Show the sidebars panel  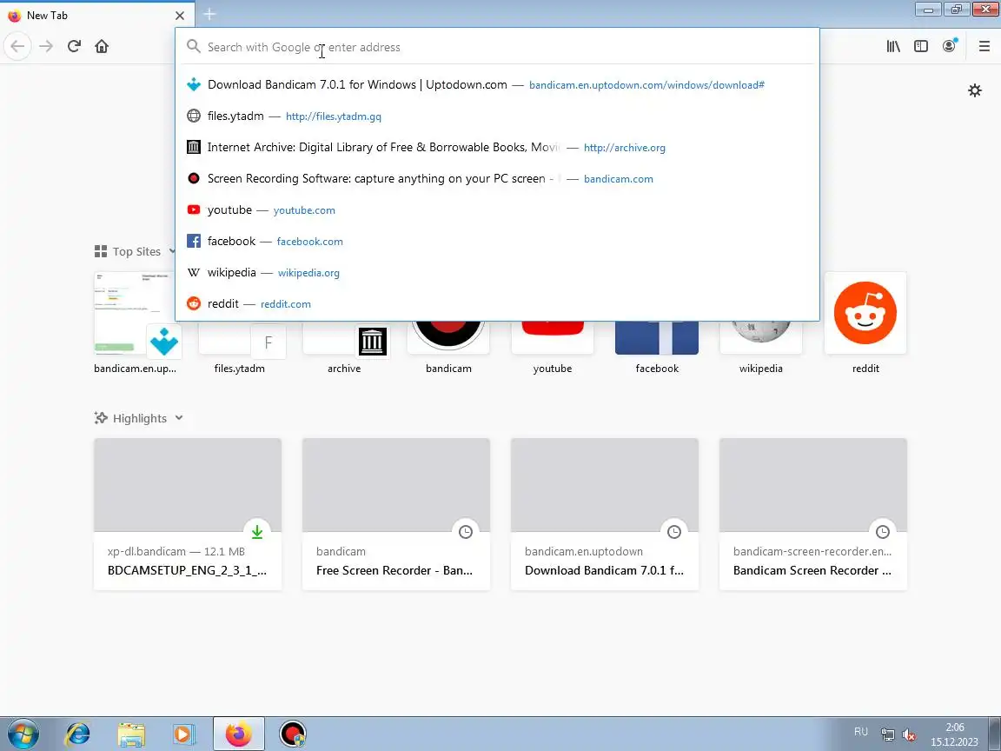[x=920, y=46]
